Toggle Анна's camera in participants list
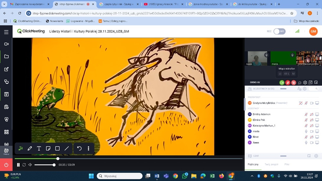The width and height of the screenshot is (322, 181). [312, 143]
